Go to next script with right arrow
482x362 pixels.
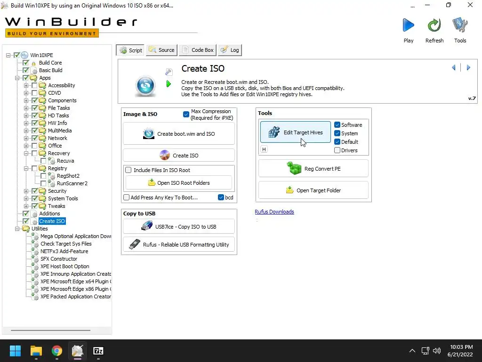point(468,67)
